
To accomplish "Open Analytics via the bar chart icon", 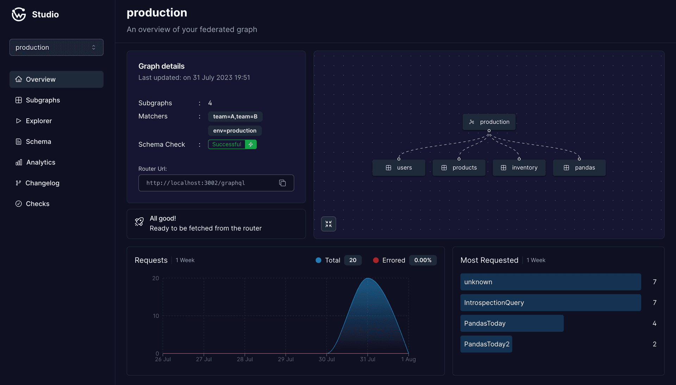I will (19, 162).
